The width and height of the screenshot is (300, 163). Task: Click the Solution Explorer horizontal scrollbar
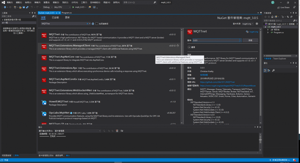coord(279,56)
